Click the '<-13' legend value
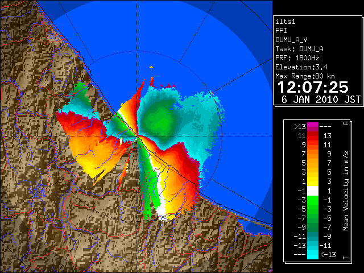 coord(328,255)
